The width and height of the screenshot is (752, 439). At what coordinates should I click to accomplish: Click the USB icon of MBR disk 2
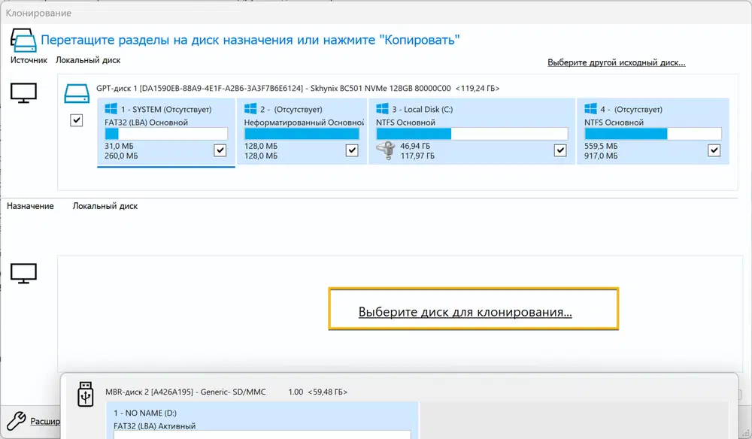click(86, 393)
